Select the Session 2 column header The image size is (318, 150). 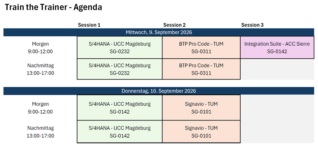tap(175, 25)
